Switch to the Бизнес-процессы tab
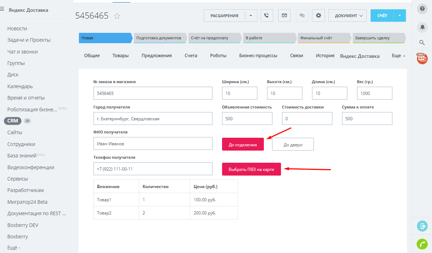Screen dimensions: 432x253 pyautogui.click(x=258, y=56)
